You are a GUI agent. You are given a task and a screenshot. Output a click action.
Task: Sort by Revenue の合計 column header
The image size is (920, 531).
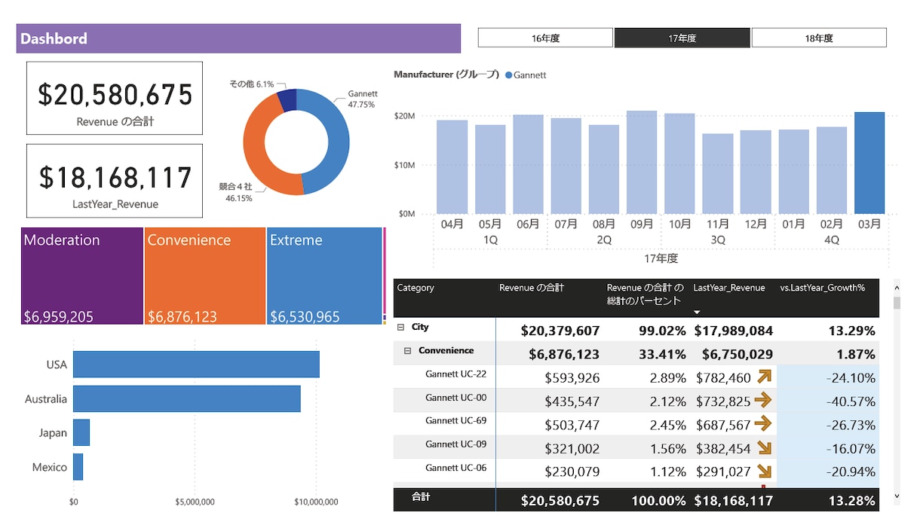pyautogui.click(x=532, y=288)
